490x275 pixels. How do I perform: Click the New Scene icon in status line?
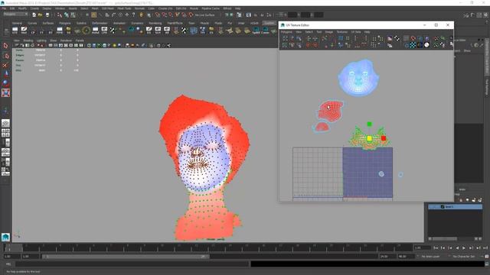point(34,15)
